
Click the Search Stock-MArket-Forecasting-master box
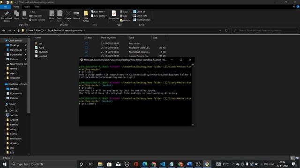(265, 30)
